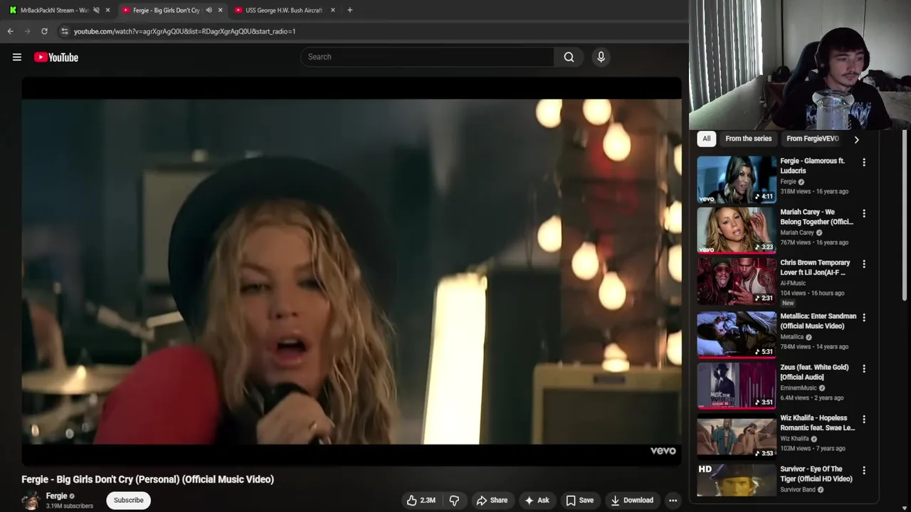The height and width of the screenshot is (512, 911).
Task: Click the Wiz Khalifa - Hopeless Romantic title
Action: [817, 422]
